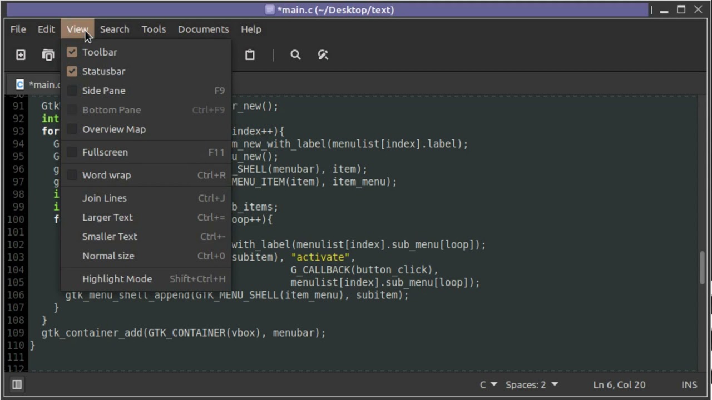Click the INS insert mode indicator
This screenshot has height=400, width=712.
[689, 384]
